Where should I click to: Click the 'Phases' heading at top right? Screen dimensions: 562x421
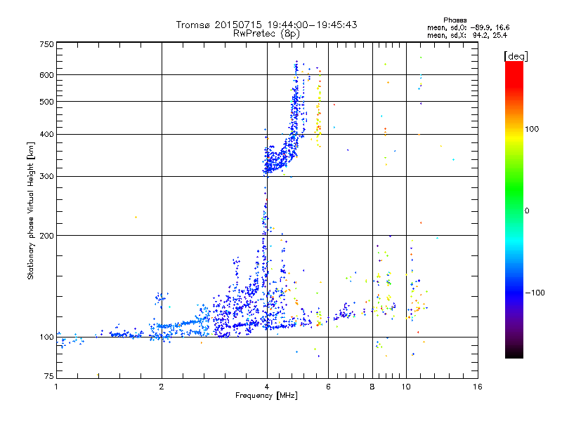pyautogui.click(x=455, y=20)
